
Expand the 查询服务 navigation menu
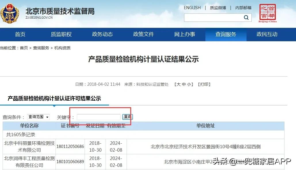226,34
